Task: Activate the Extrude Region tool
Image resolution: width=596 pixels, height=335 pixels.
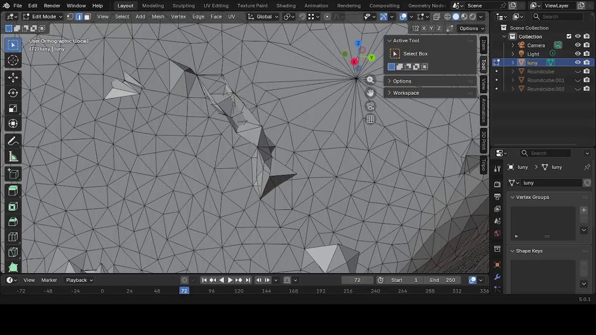Action: coord(13,191)
